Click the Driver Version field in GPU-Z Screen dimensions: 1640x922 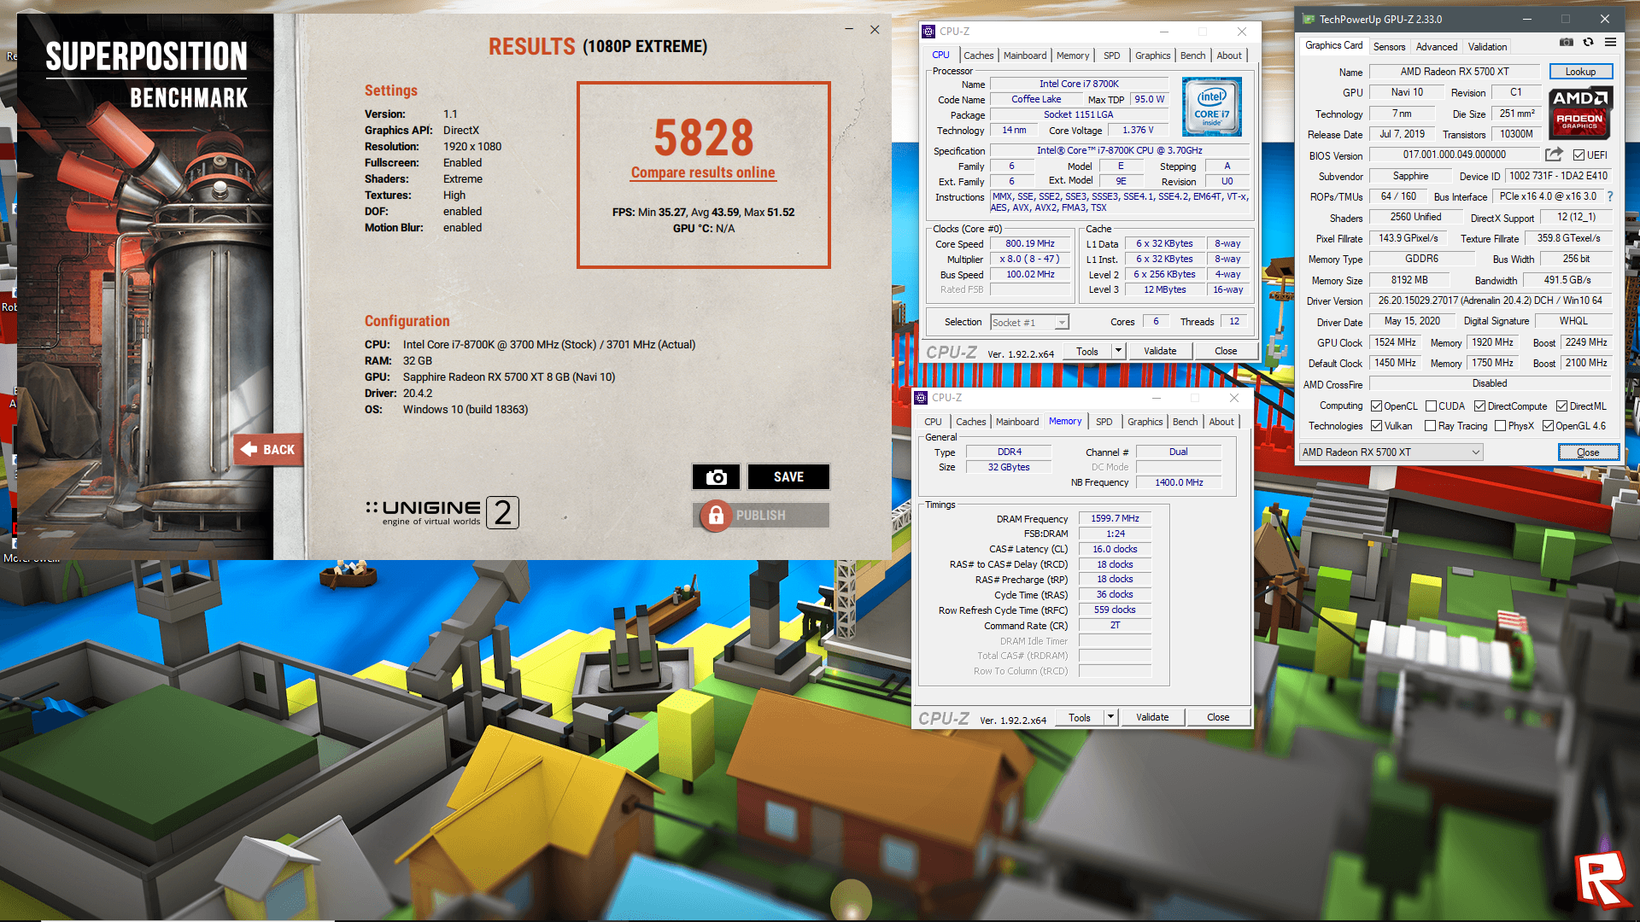click(x=1490, y=301)
